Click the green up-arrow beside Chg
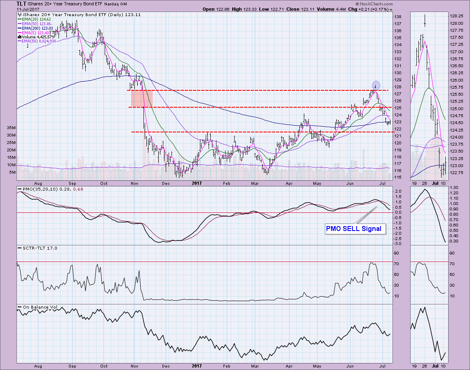 click(x=391, y=9)
